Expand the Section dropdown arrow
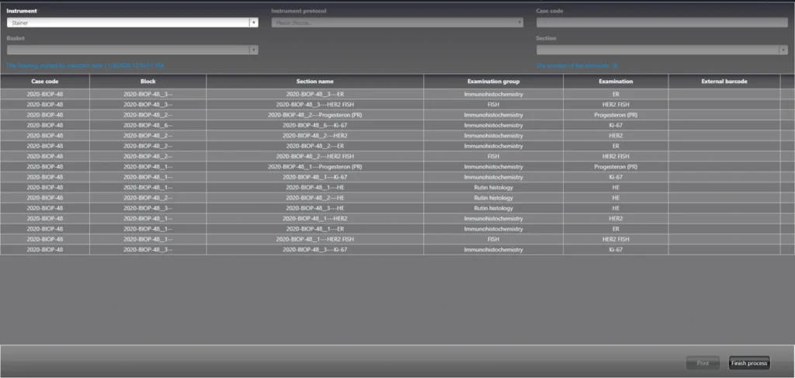The image size is (795, 378). pos(783,50)
